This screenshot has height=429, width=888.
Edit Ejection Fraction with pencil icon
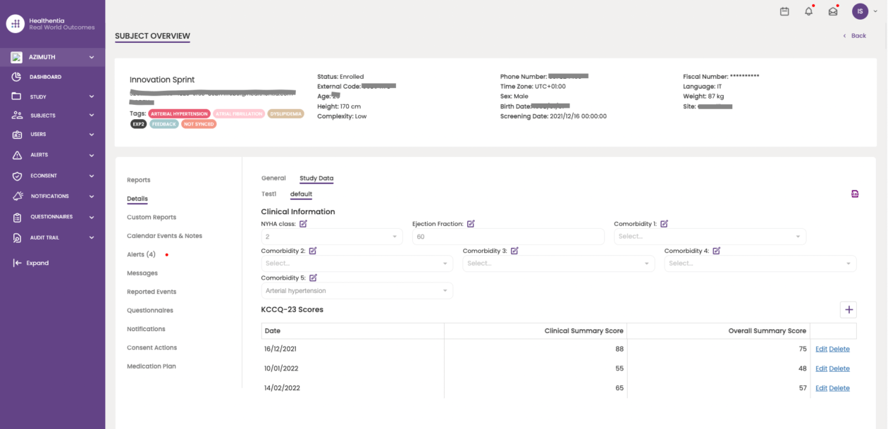point(471,224)
